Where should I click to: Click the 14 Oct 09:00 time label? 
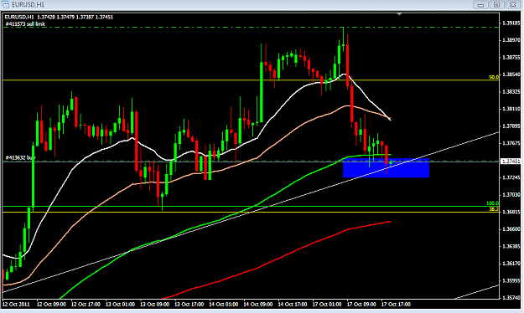tap(258, 305)
